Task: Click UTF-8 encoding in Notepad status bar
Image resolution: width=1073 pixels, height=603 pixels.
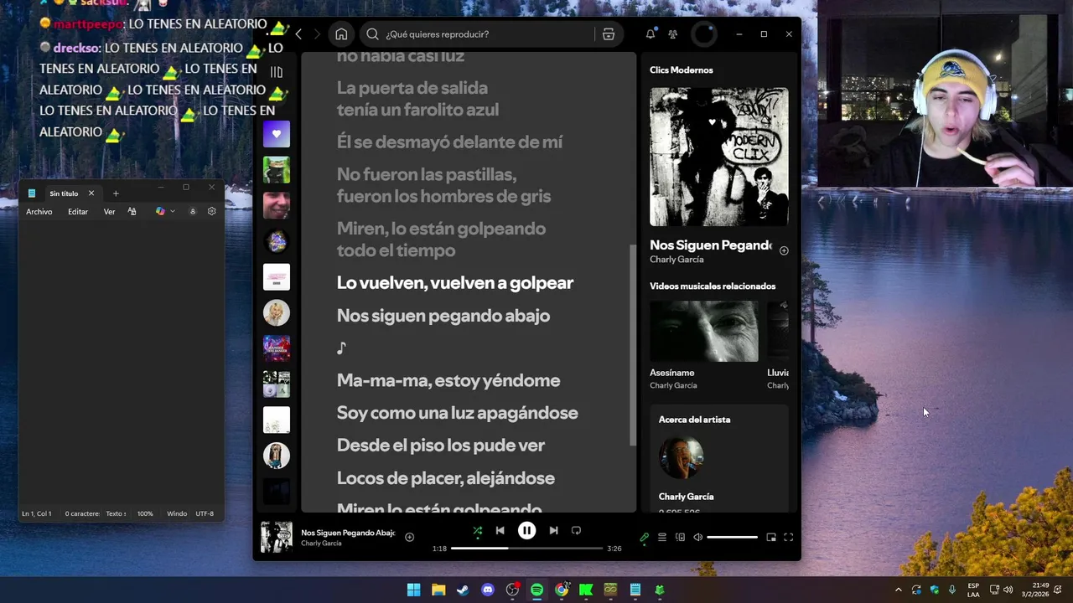Action: tap(205, 513)
